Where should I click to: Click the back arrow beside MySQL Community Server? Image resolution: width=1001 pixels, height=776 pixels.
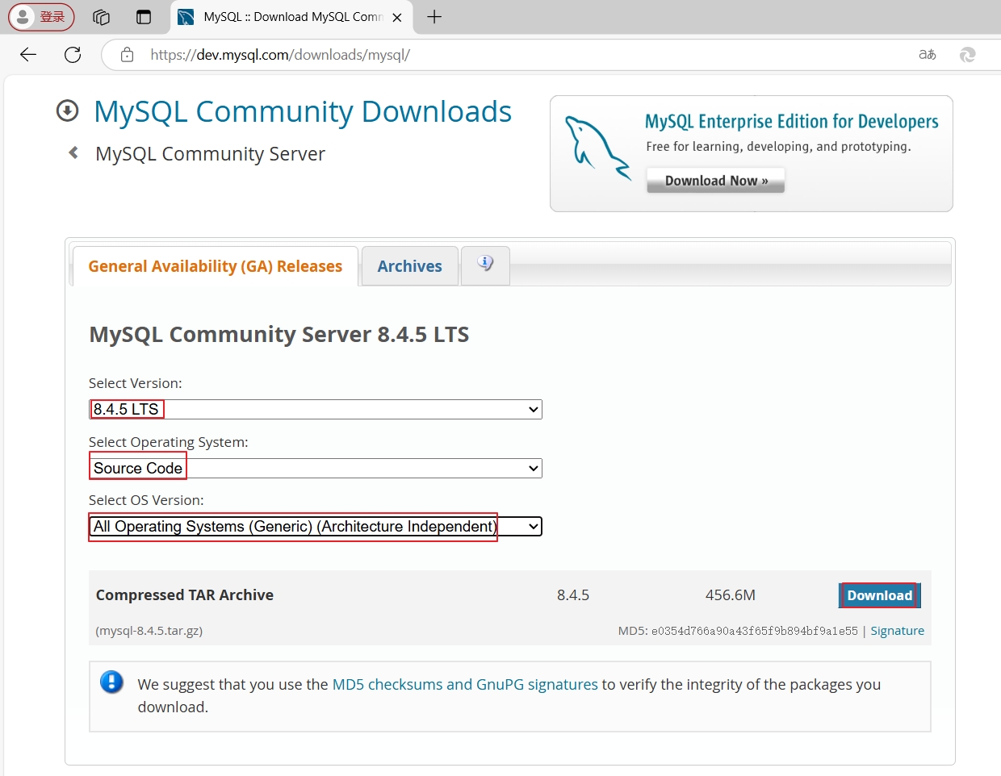(x=73, y=152)
